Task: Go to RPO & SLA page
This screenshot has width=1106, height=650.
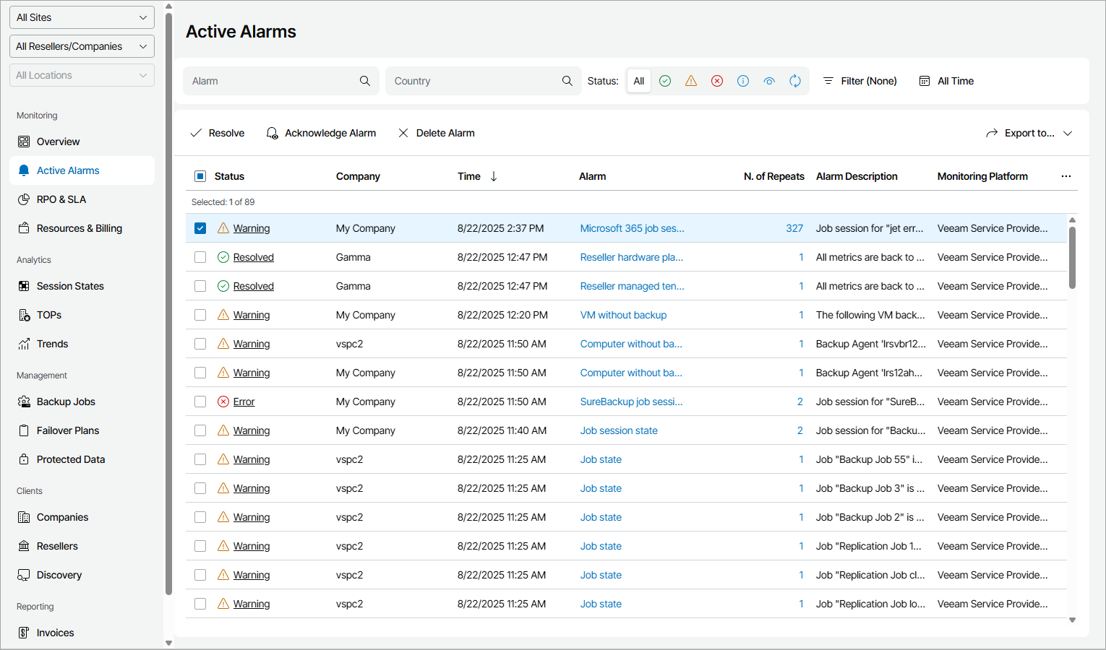Action: point(61,199)
